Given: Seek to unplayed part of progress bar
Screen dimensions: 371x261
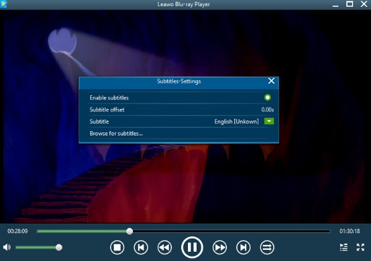Looking at the screenshot, I should pos(231,231).
